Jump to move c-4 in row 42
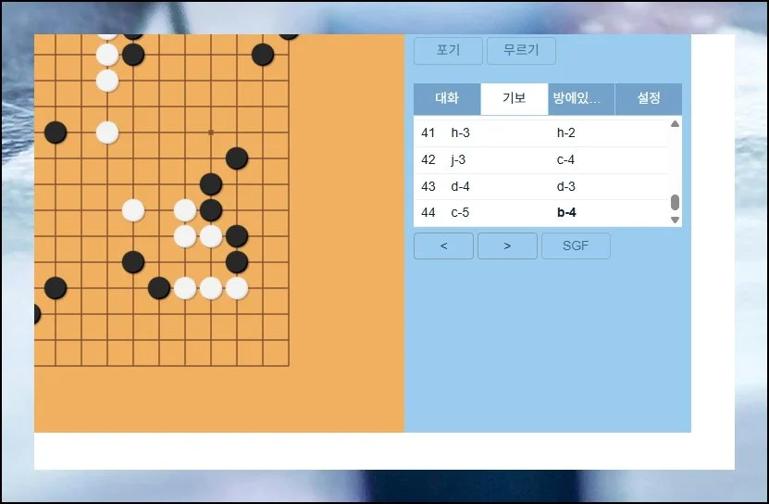 (x=566, y=159)
